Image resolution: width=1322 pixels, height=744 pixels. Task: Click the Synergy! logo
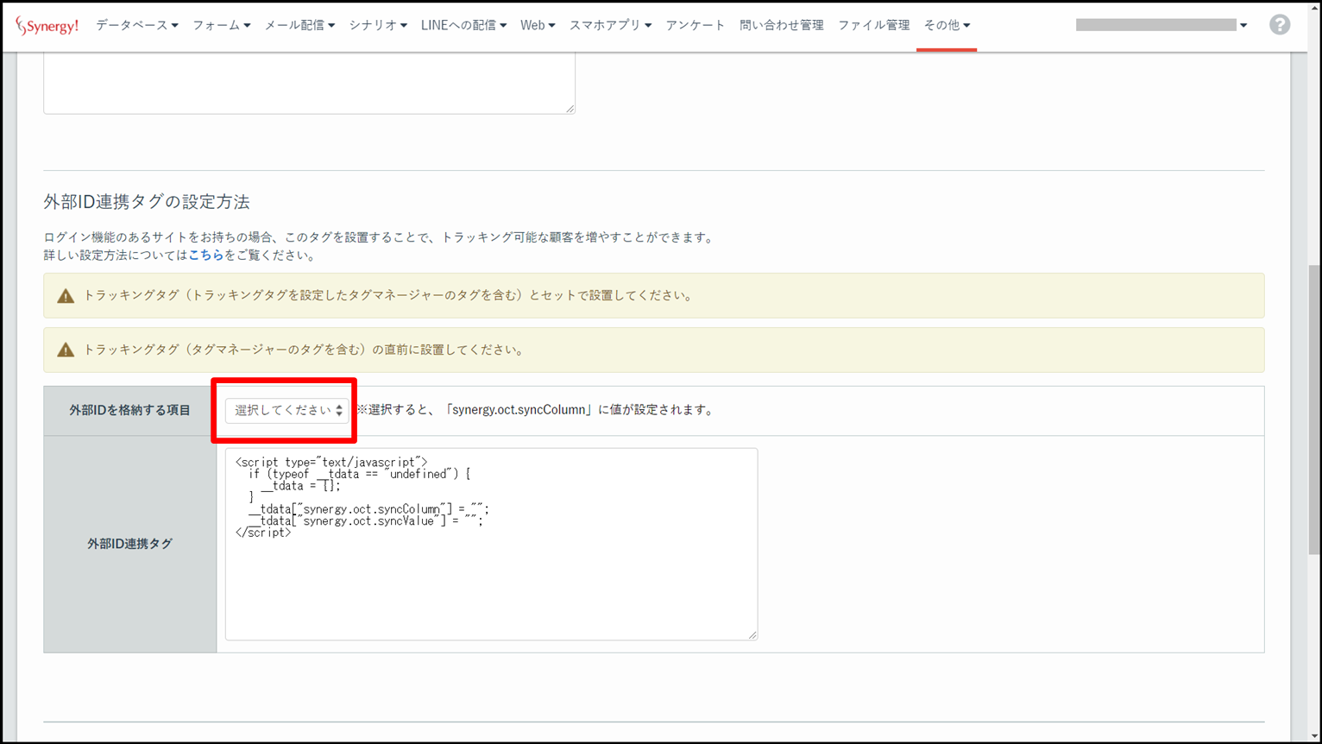47,26
